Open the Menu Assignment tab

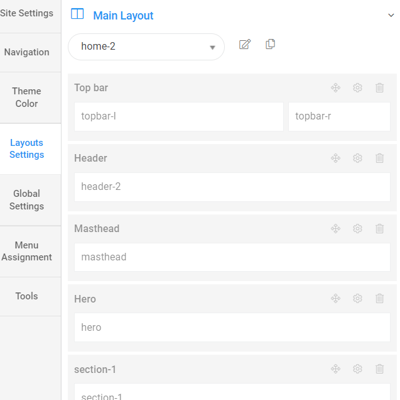[x=27, y=251]
